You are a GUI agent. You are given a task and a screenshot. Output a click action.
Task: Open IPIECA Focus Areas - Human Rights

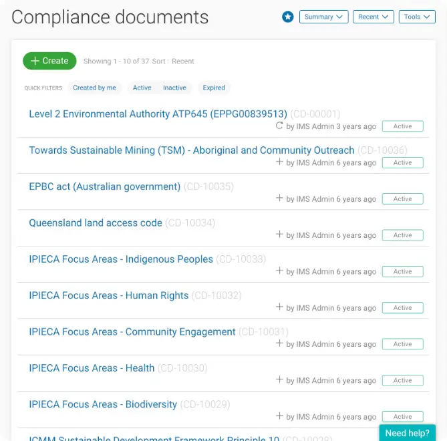click(109, 295)
